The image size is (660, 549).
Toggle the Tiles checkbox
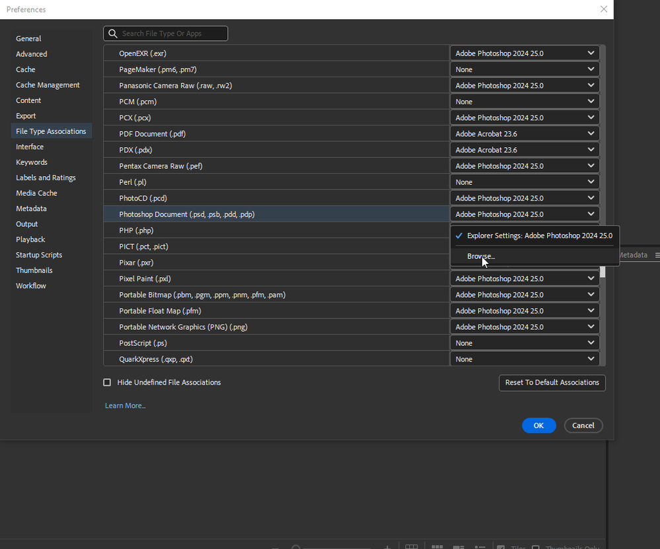pos(501,547)
